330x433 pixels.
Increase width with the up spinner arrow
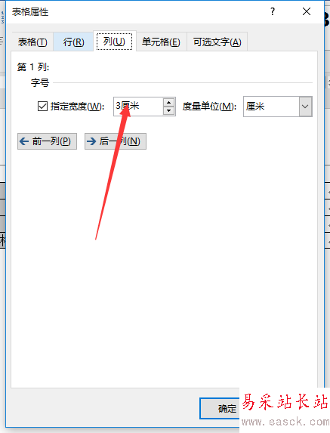(169, 103)
